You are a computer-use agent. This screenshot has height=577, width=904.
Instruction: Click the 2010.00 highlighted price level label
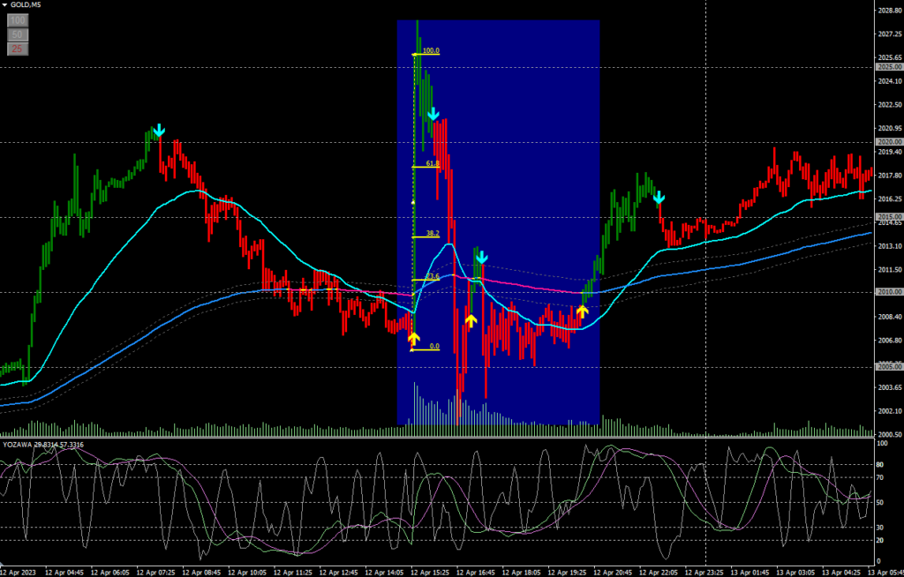(890, 292)
